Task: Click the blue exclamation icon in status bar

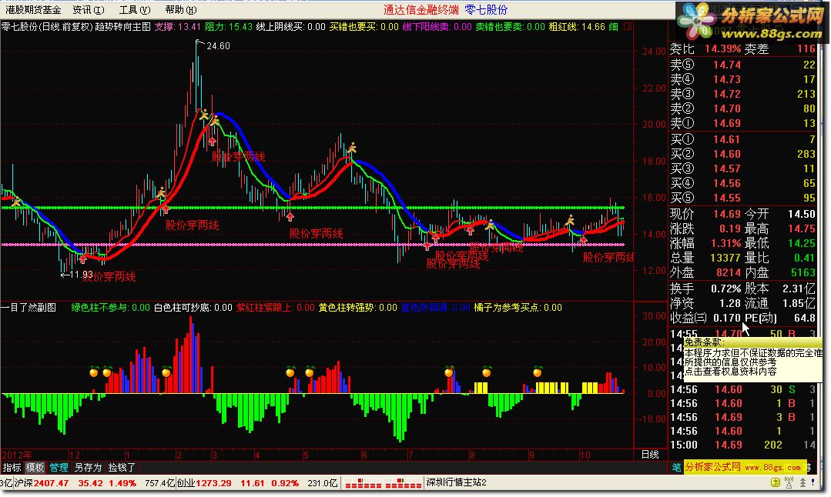Action: [x=813, y=482]
